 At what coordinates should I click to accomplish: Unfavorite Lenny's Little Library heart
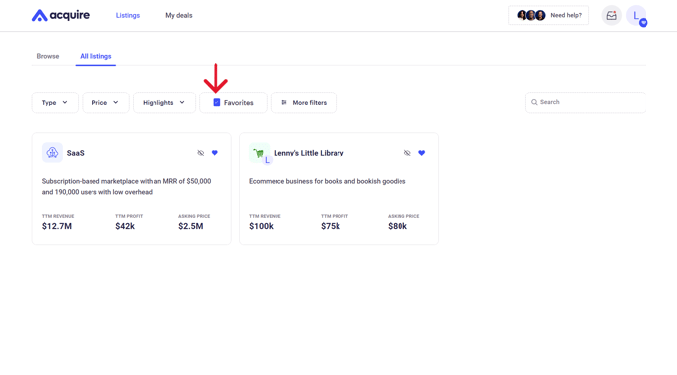click(422, 153)
